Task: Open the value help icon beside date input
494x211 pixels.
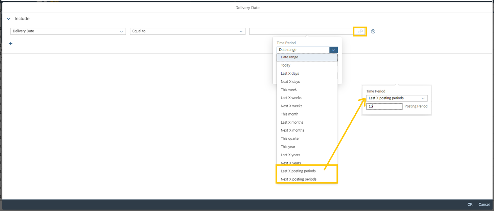Action: tap(360, 31)
